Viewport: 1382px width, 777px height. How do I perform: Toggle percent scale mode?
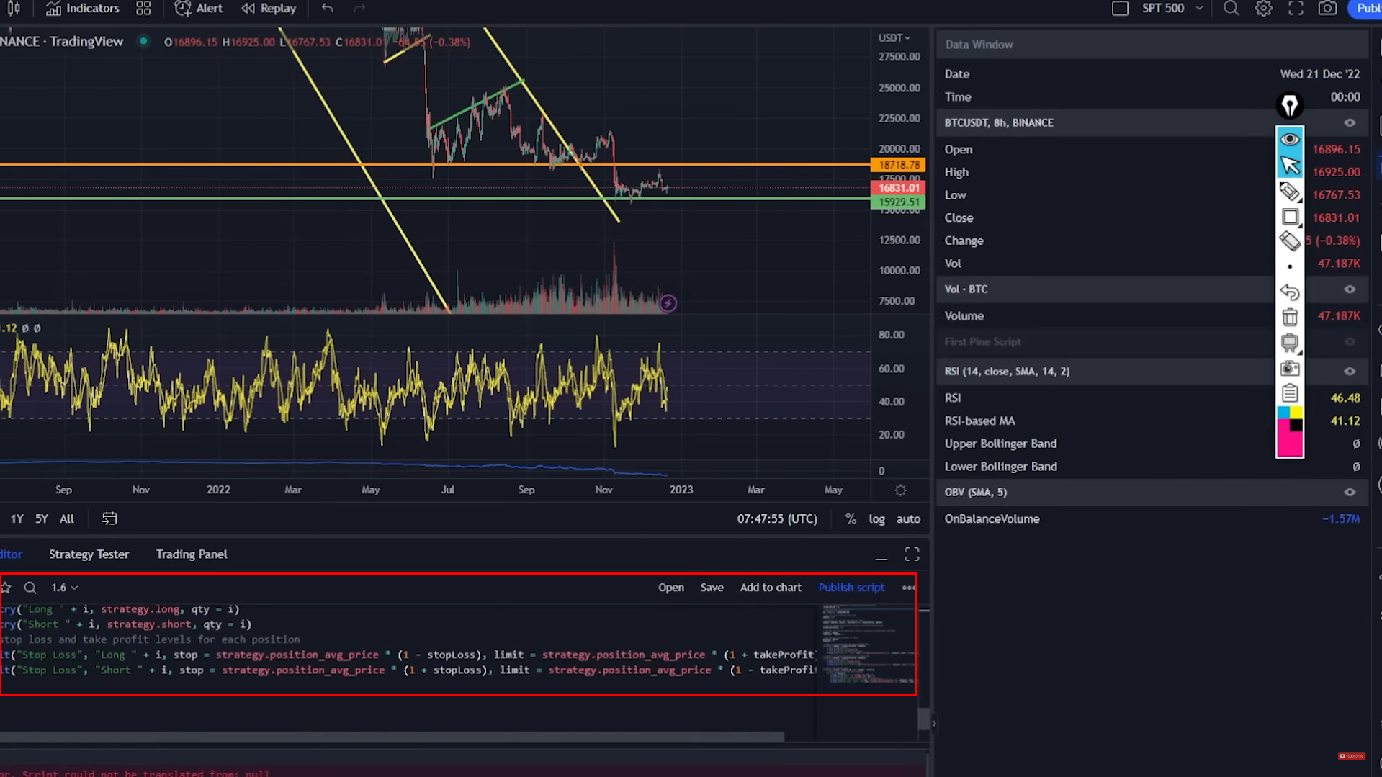coord(851,519)
